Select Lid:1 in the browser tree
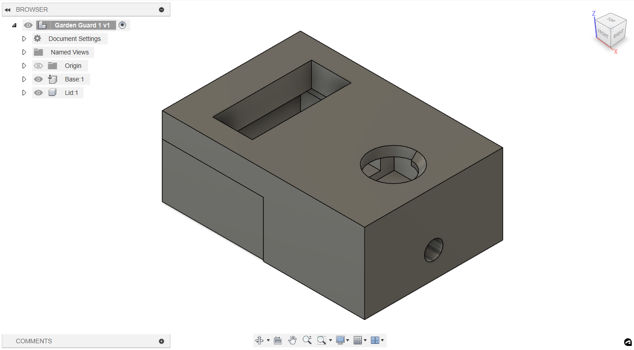The image size is (634, 350). pyautogui.click(x=71, y=93)
